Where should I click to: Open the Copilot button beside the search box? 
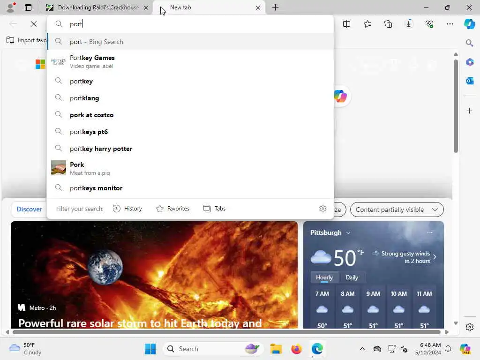(340, 96)
